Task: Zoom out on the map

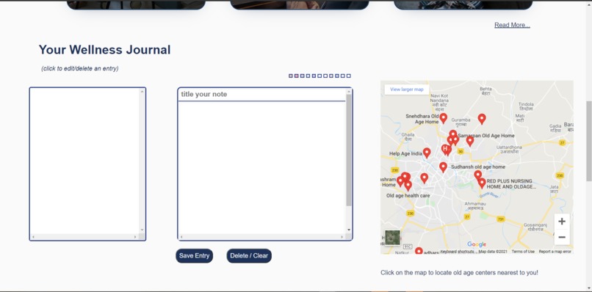Action: click(561, 237)
